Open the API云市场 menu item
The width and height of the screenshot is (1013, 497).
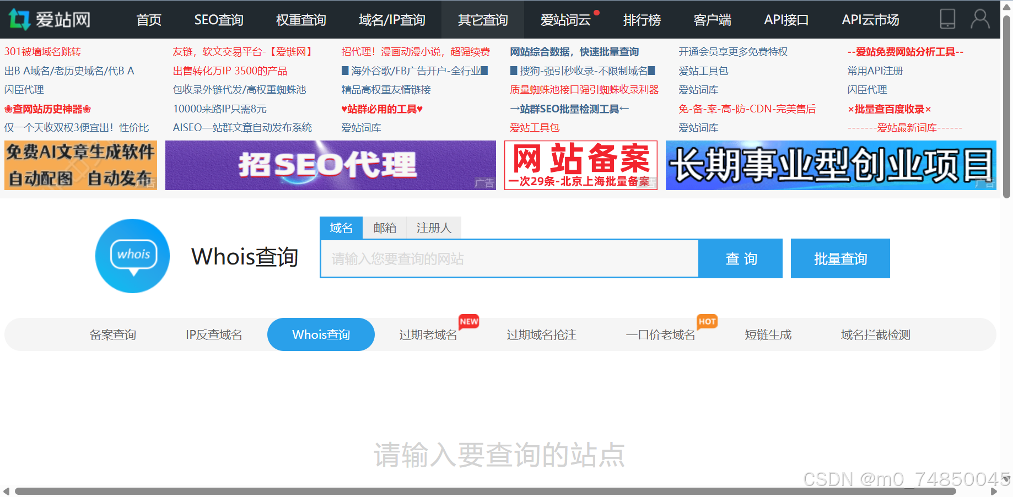pyautogui.click(x=871, y=20)
